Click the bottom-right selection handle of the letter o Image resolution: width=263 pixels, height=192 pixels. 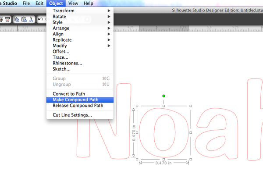click(x=191, y=159)
